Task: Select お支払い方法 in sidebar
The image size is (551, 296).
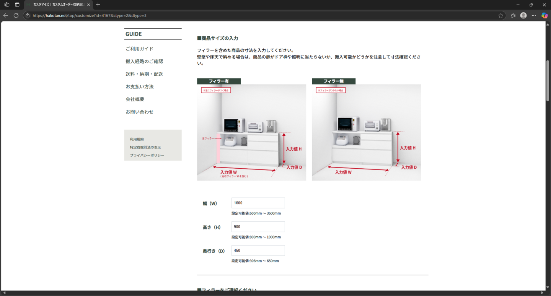Action: click(140, 86)
